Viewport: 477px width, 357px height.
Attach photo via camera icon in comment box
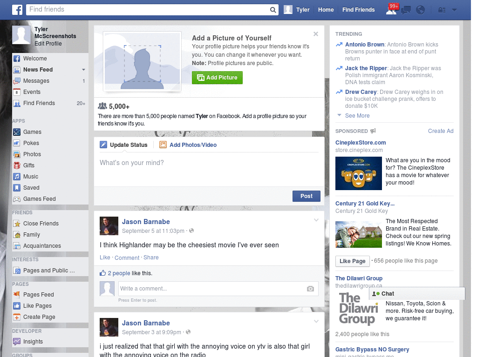tap(310, 289)
